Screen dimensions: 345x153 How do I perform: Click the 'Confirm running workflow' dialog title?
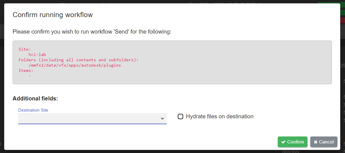click(x=53, y=15)
